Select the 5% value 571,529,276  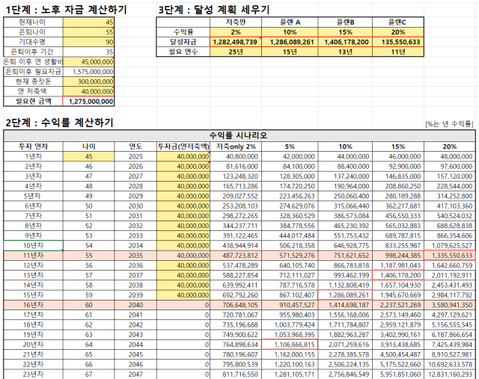point(290,256)
